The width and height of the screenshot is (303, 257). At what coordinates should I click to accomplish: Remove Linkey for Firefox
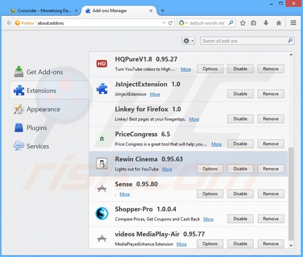coord(271,119)
